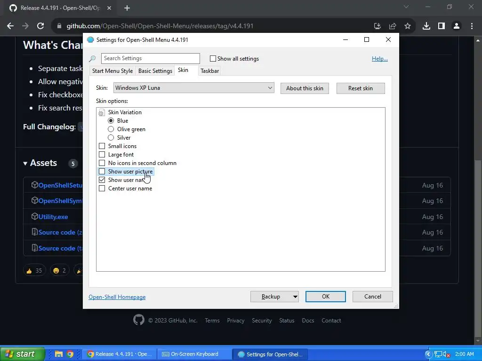
Task: Click Cancel in the settings dialog
Action: point(373,297)
